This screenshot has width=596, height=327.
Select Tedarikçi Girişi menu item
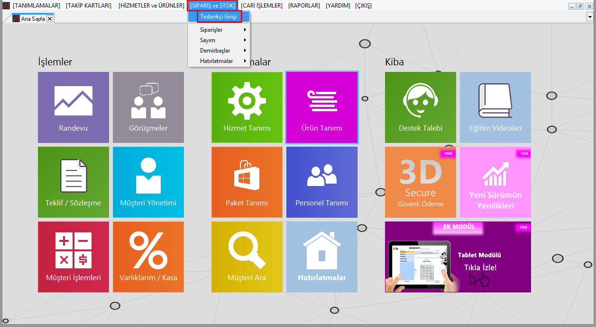(219, 17)
